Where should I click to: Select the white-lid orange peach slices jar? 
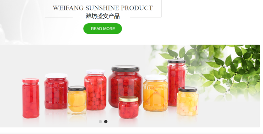155,93
